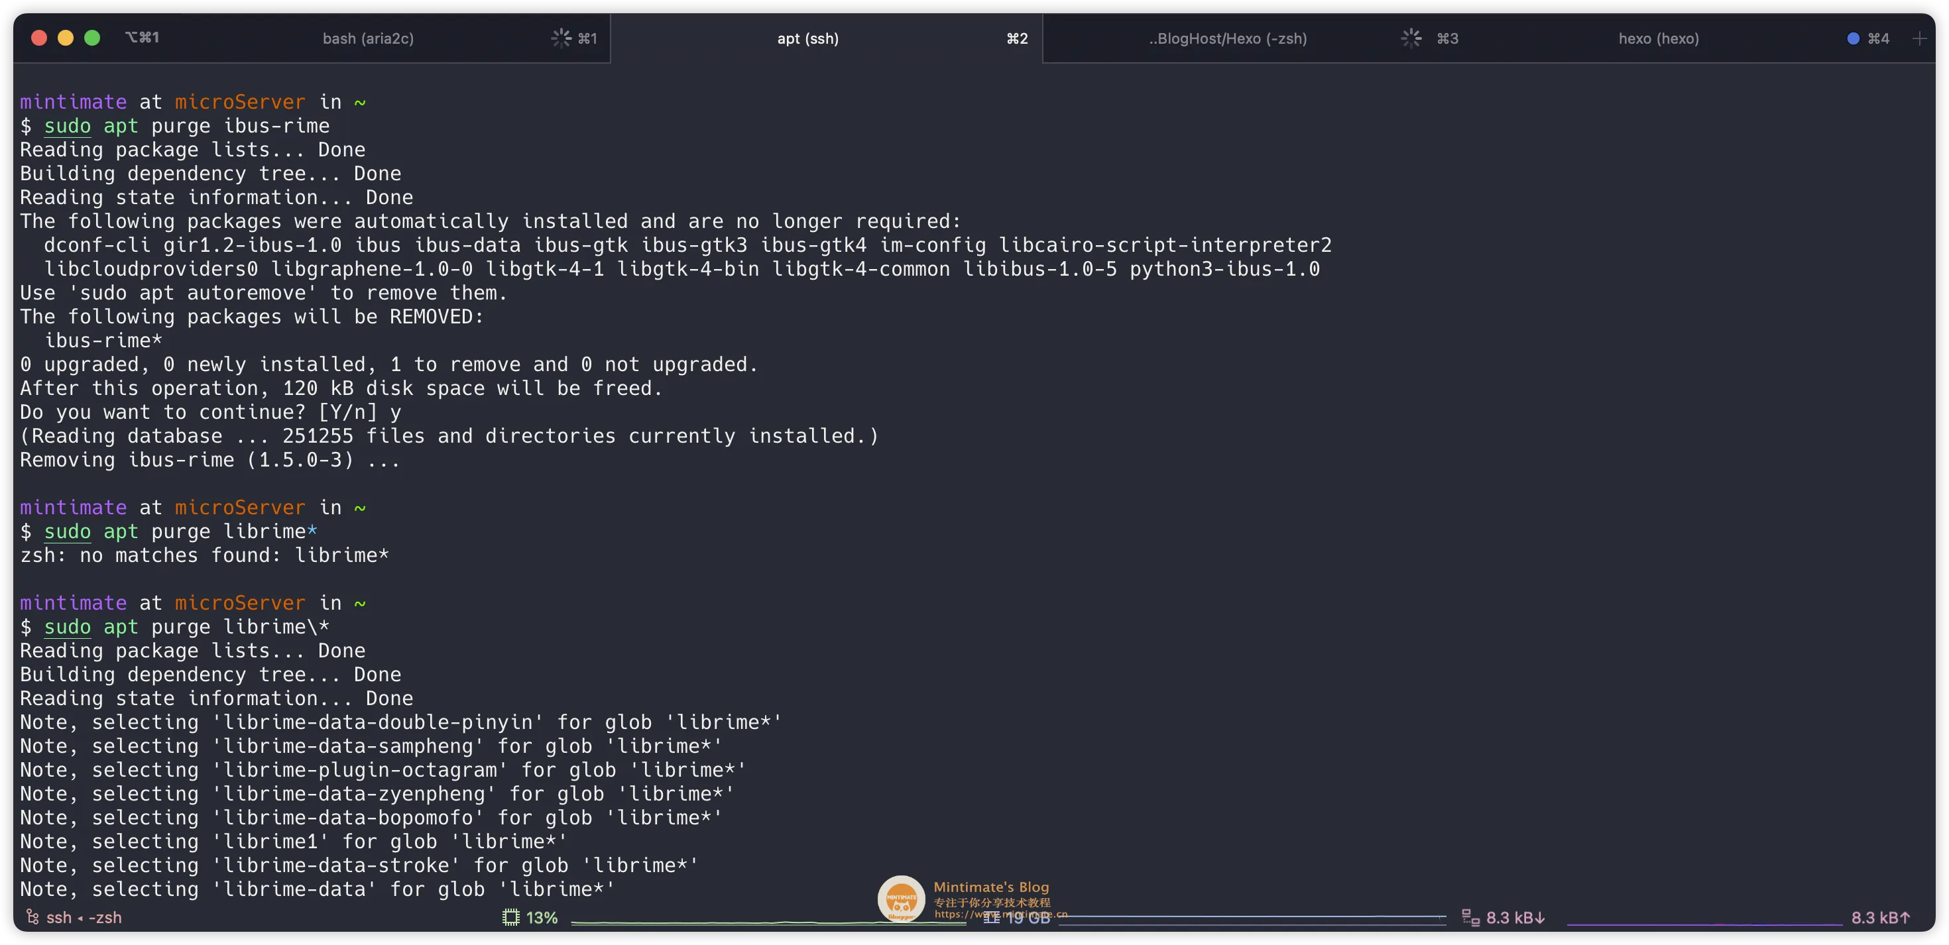Viewport: 1949px width, 945px height.
Task: Close the terminal window with red button
Action: click(38, 37)
